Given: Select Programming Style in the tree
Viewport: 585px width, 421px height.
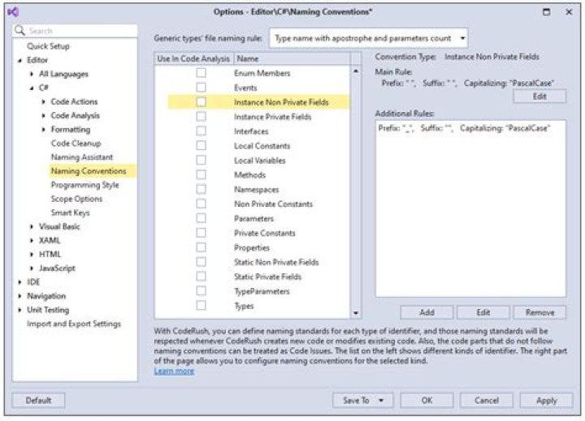Looking at the screenshot, I should pos(84,185).
